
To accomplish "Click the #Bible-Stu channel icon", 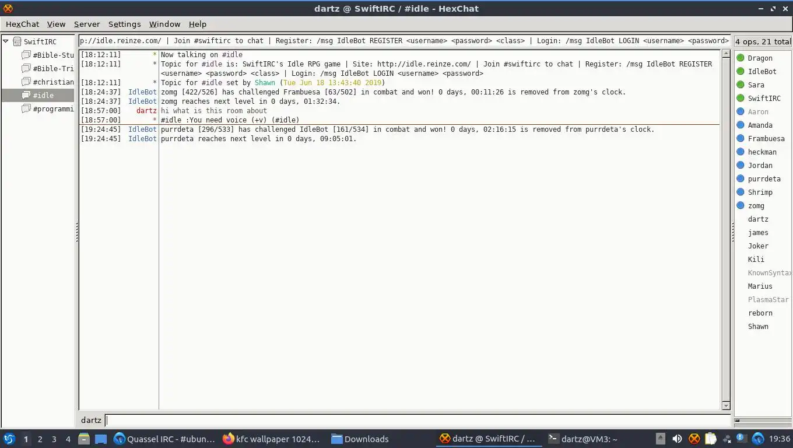I will 26,55.
